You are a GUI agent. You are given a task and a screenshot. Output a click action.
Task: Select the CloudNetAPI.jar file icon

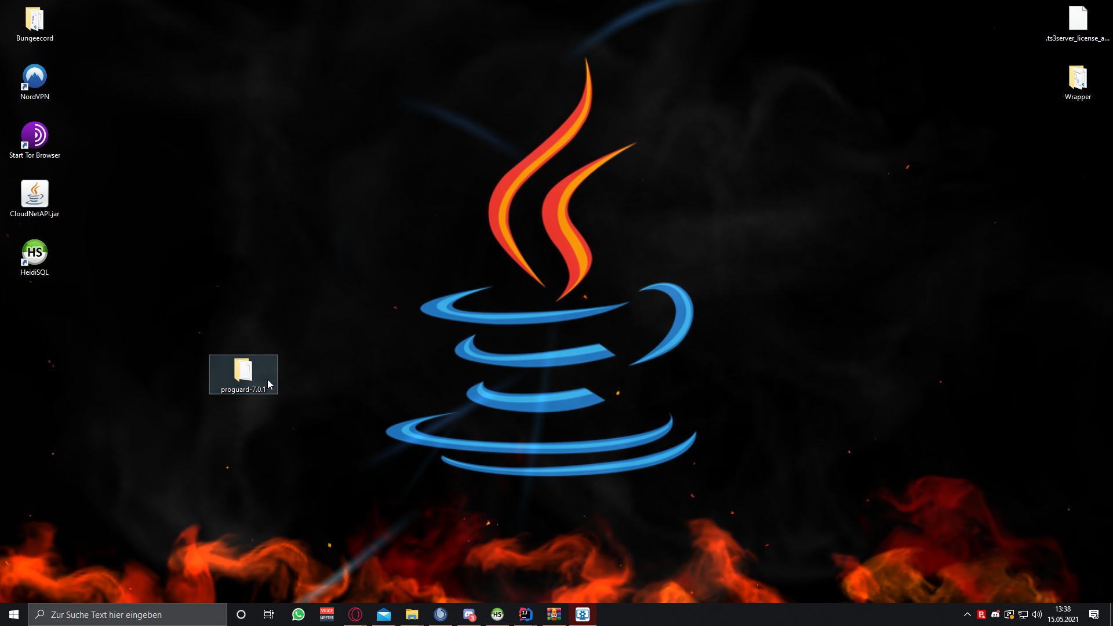pos(35,199)
